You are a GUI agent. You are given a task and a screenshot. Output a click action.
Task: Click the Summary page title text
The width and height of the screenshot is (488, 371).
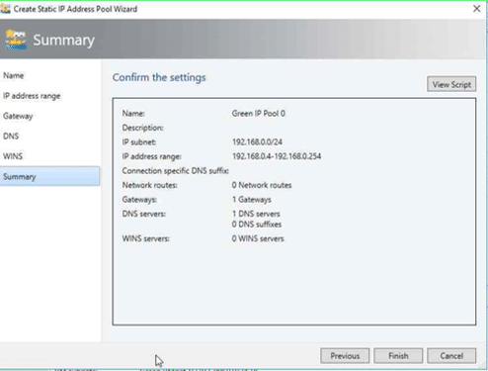click(x=63, y=41)
